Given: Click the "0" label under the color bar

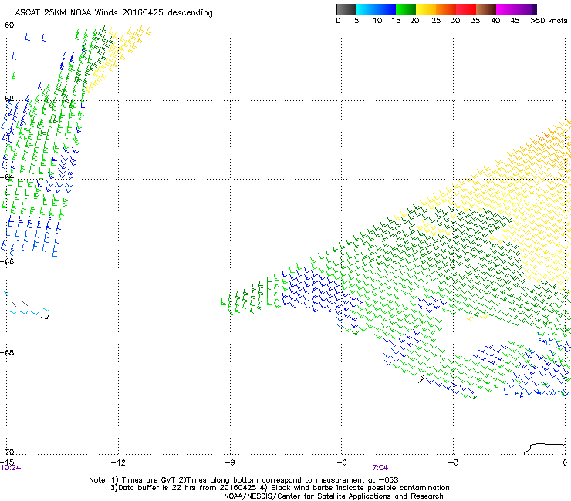Looking at the screenshot, I should (x=338, y=21).
